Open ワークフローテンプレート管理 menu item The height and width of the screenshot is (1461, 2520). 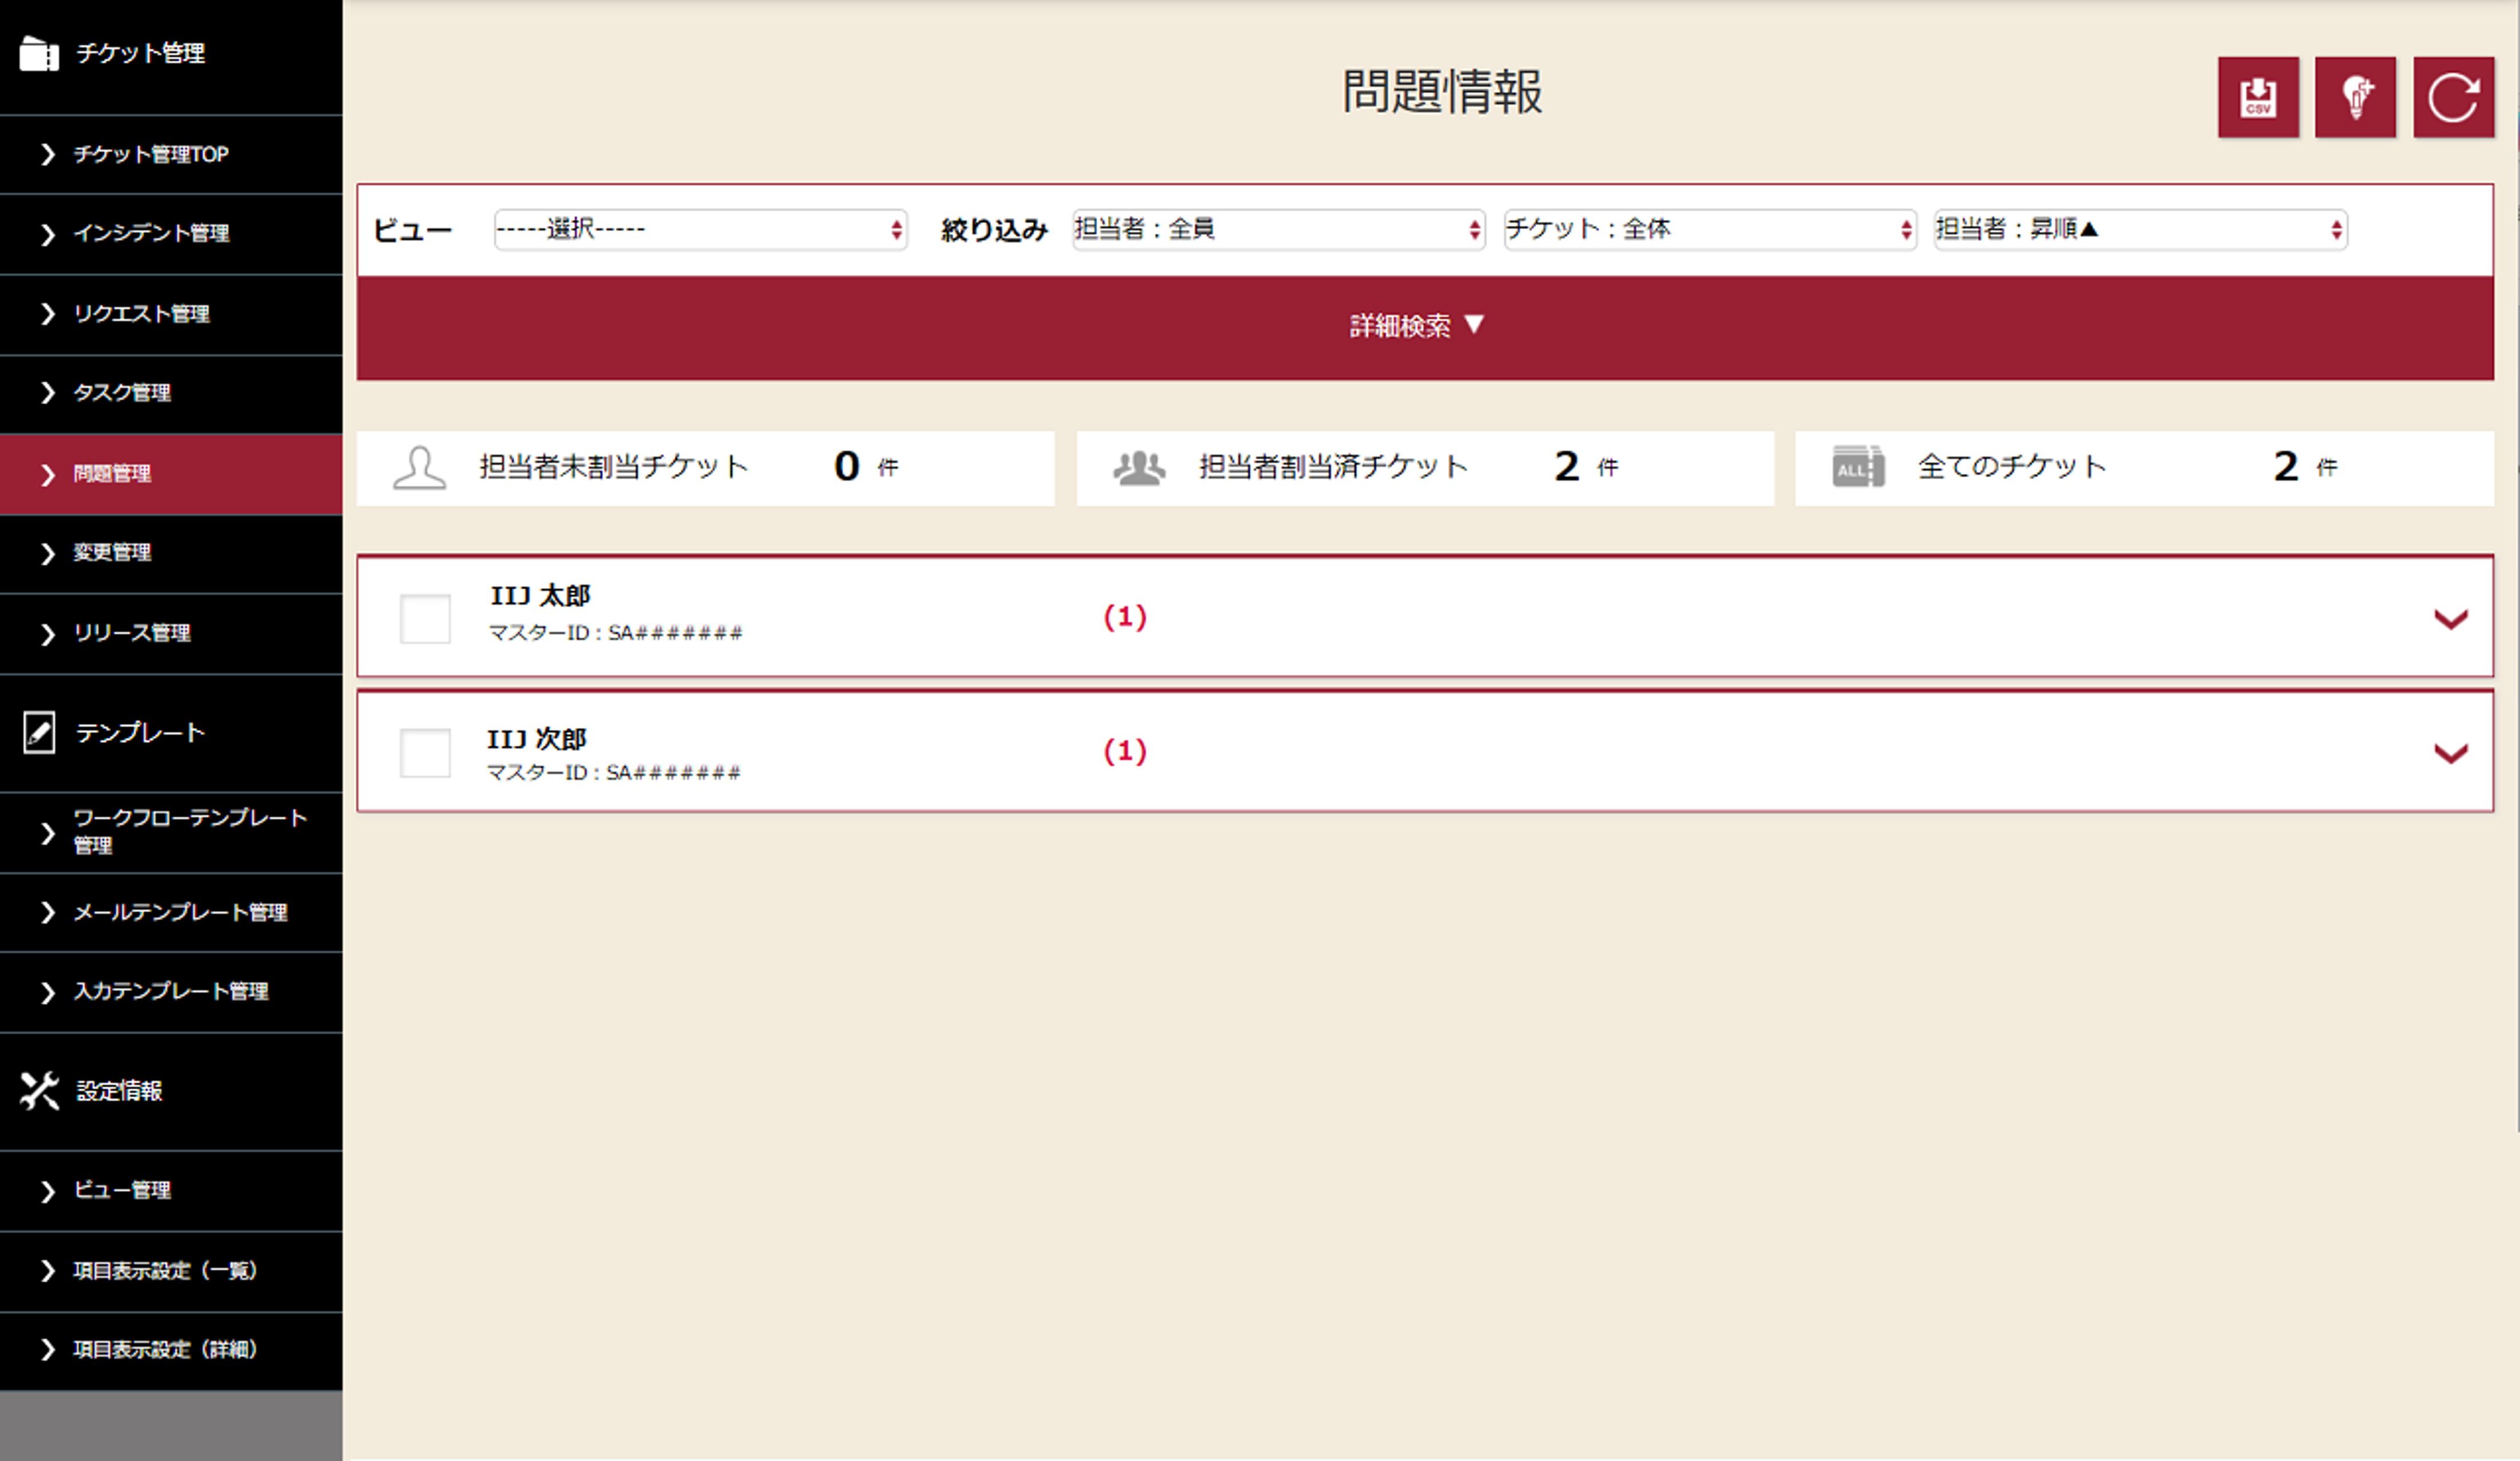(x=171, y=832)
